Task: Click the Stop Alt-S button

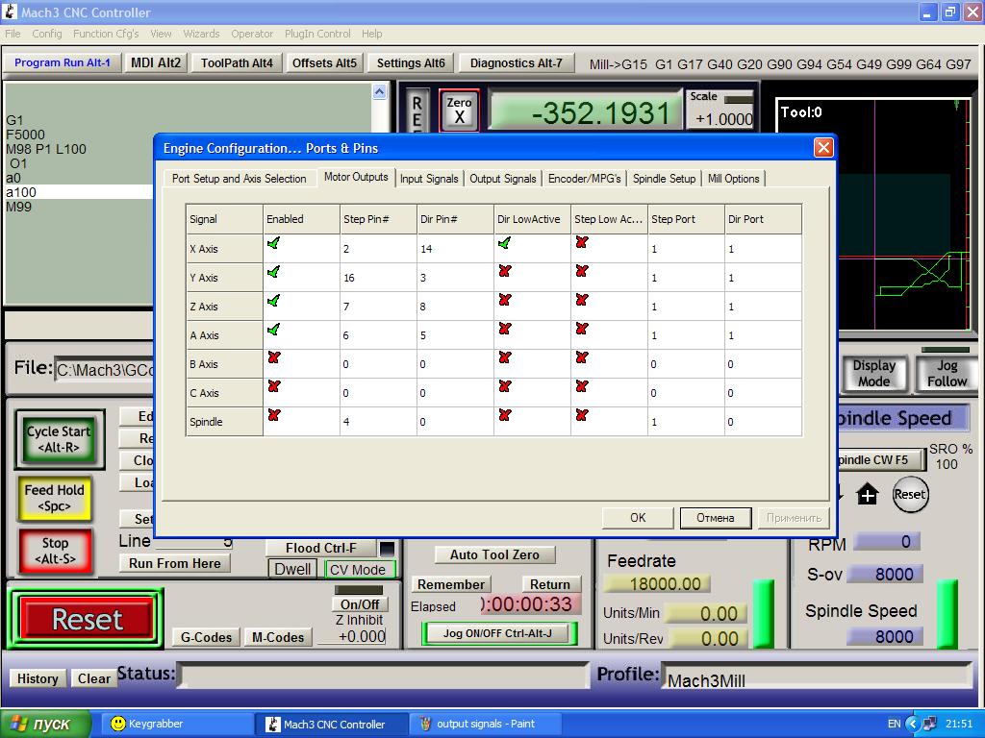Action: pos(55,551)
